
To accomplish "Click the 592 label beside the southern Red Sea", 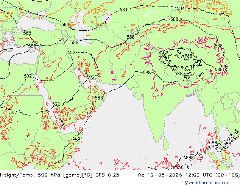I will coord(56,104).
